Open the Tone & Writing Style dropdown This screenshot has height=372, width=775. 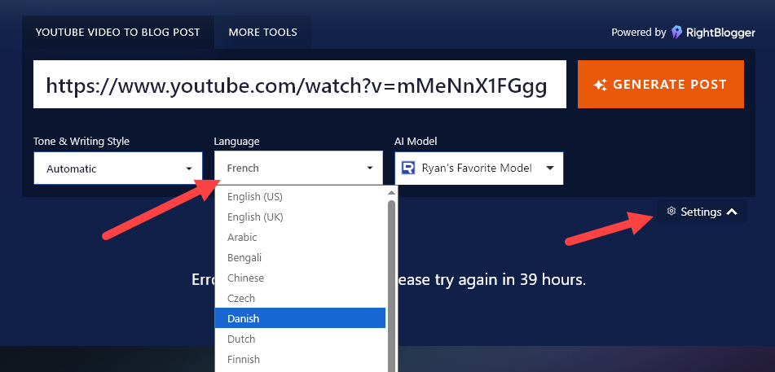tap(118, 168)
